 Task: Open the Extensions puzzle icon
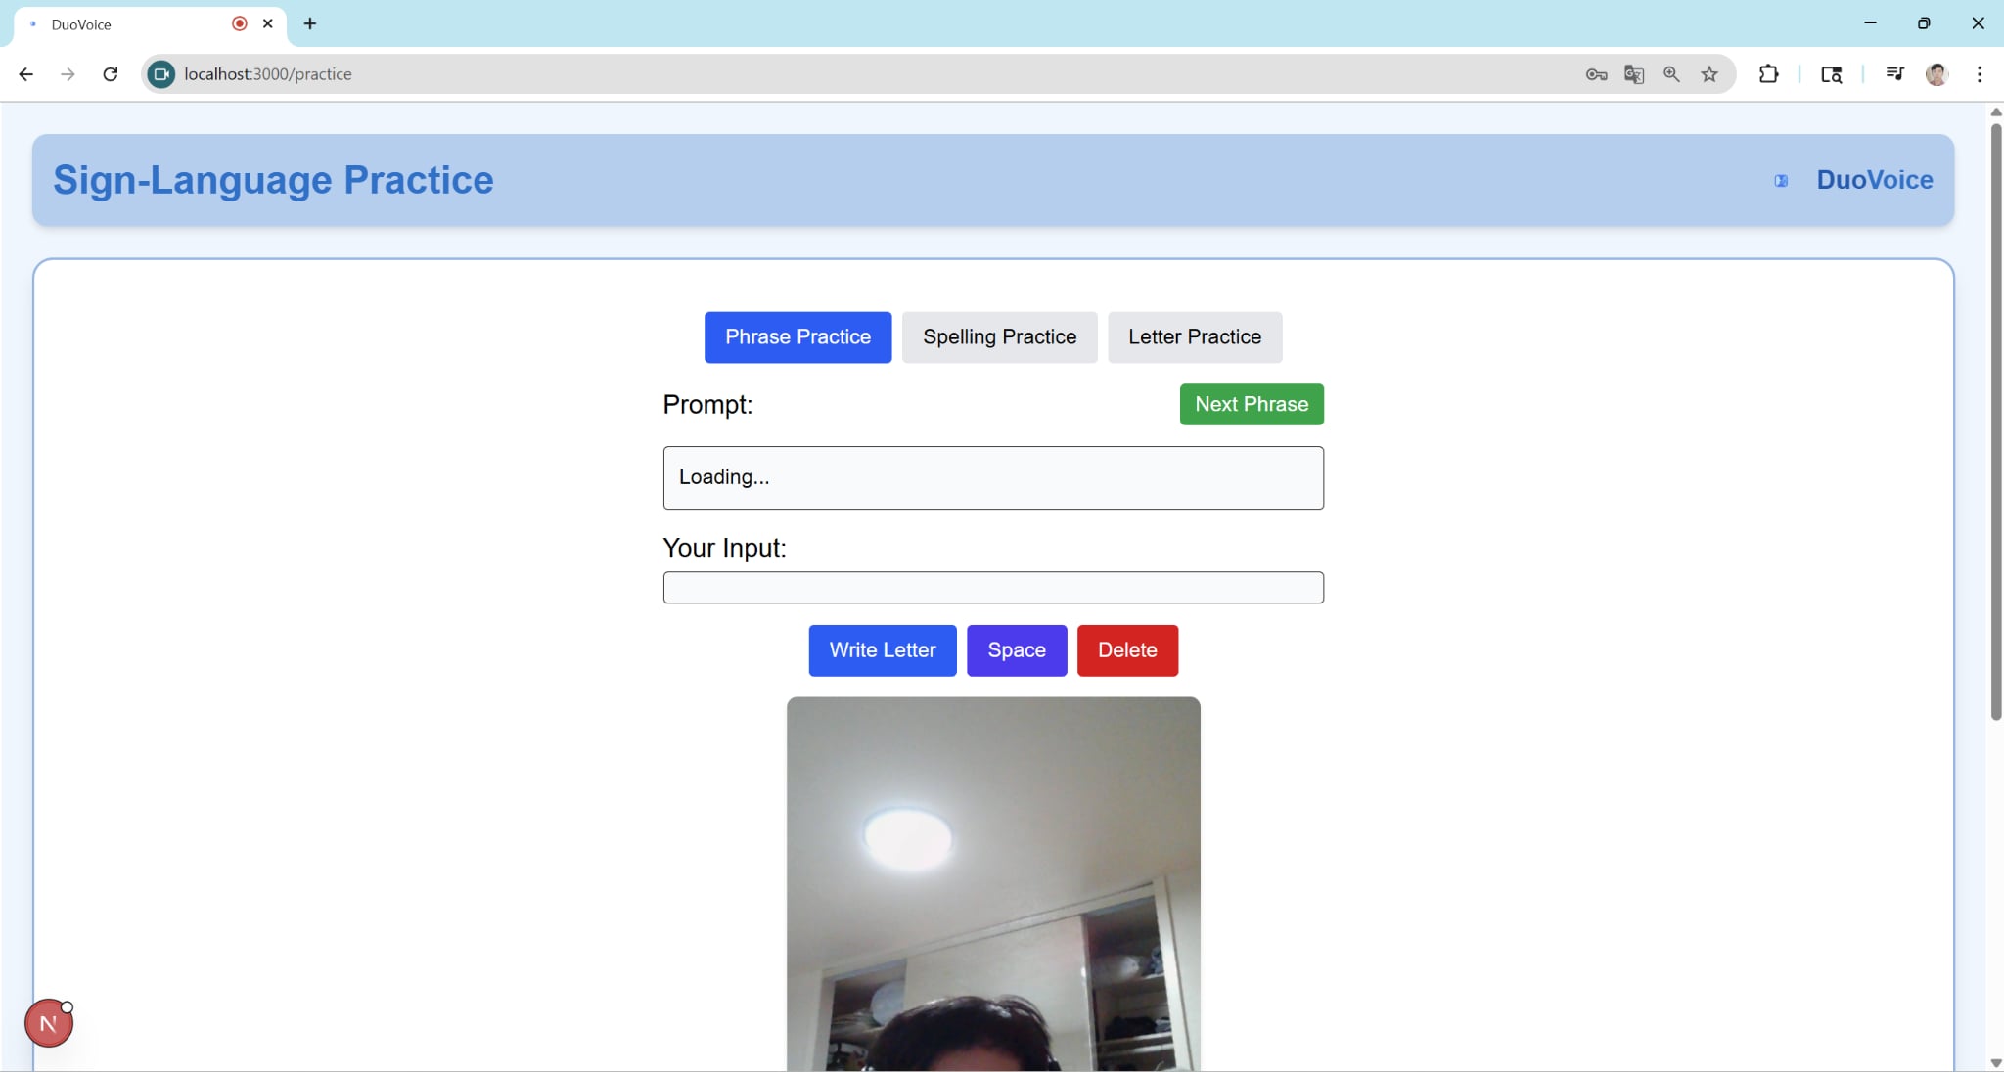click(x=1768, y=74)
